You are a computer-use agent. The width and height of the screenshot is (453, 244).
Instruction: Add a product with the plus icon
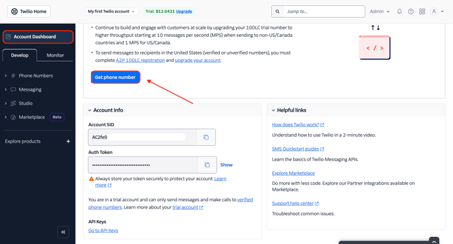(68, 141)
